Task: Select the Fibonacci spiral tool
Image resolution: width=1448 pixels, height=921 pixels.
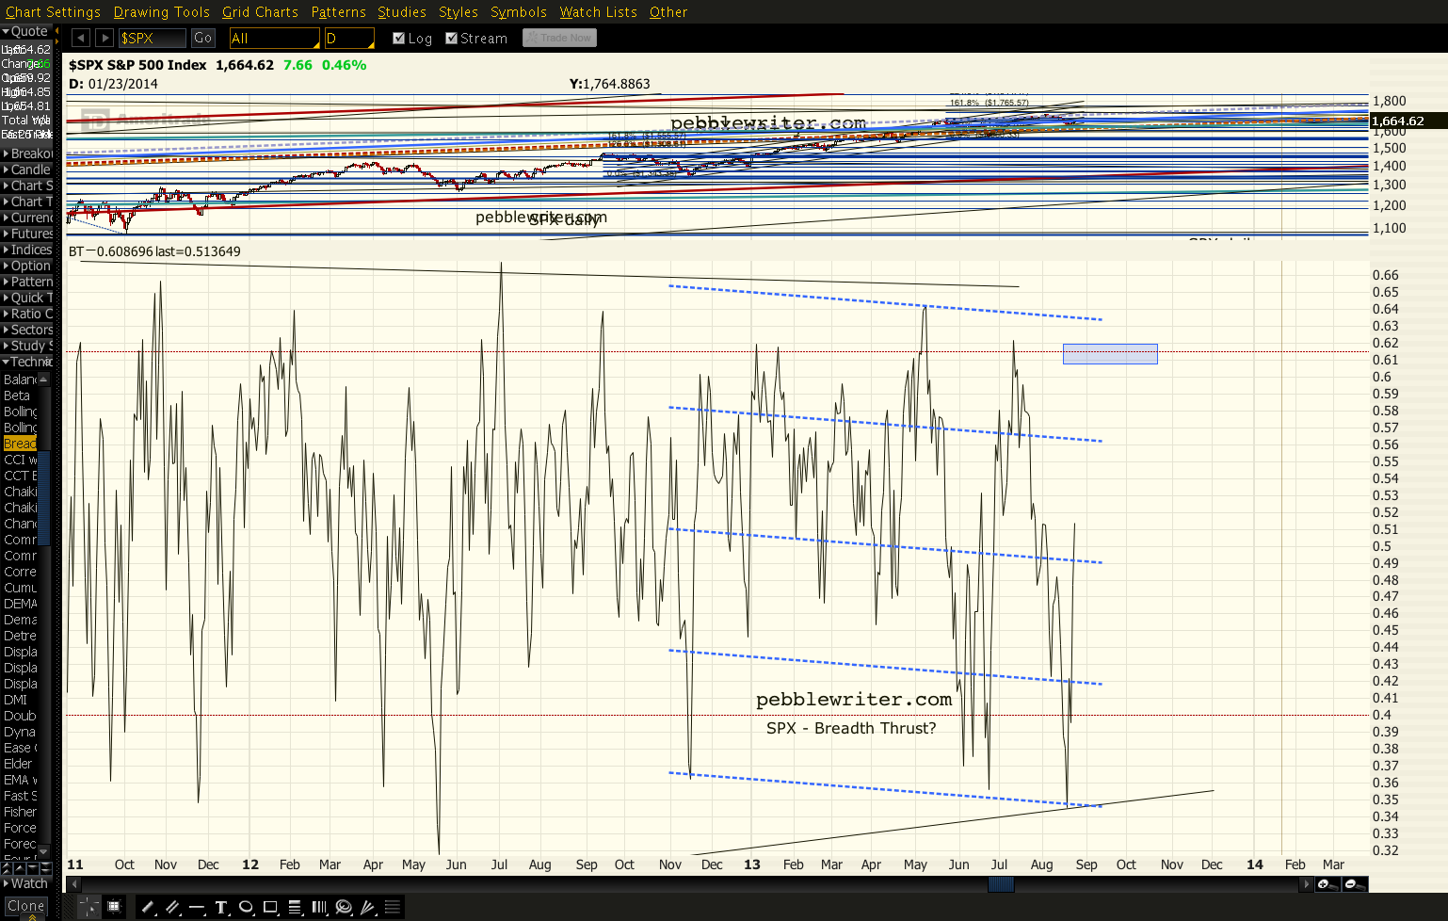Action: click(344, 907)
